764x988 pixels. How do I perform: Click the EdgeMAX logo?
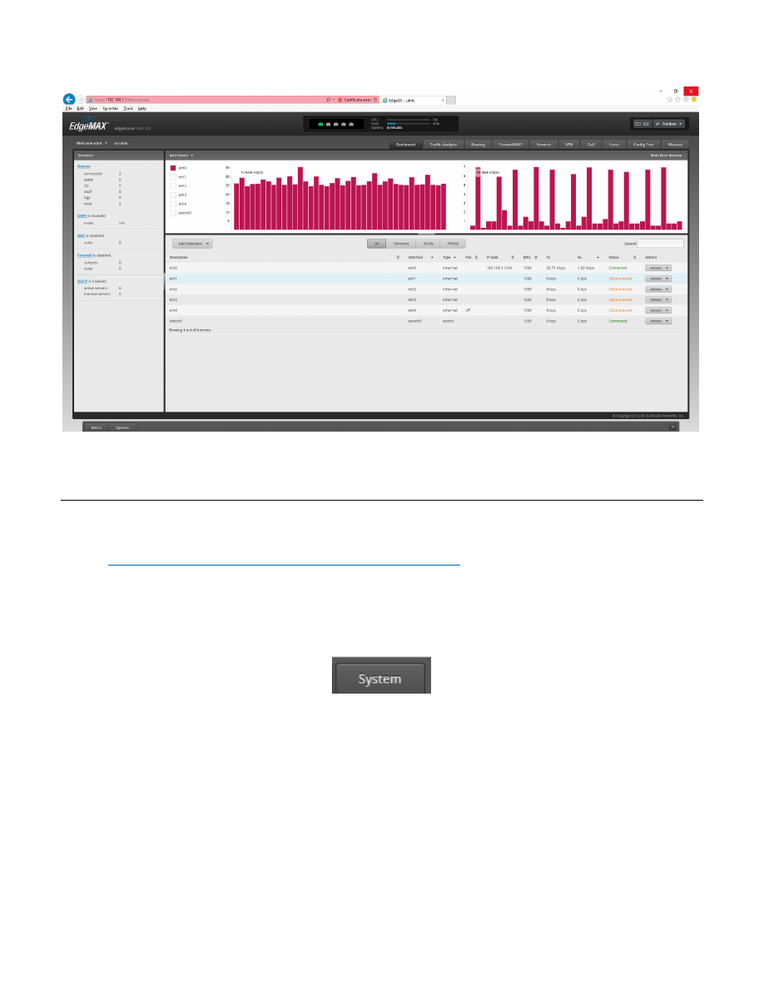87,126
